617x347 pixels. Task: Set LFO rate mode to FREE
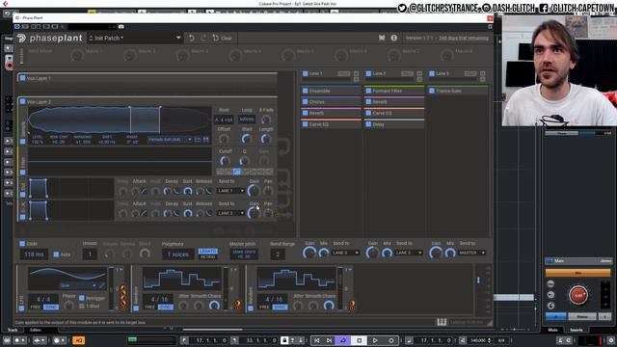(x=36, y=307)
